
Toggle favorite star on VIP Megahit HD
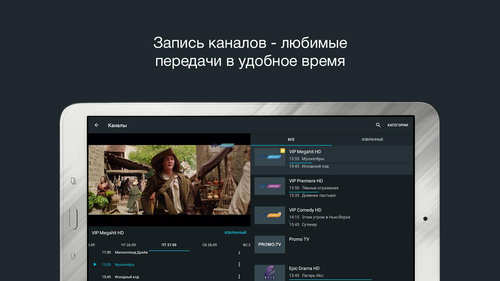[282, 151]
